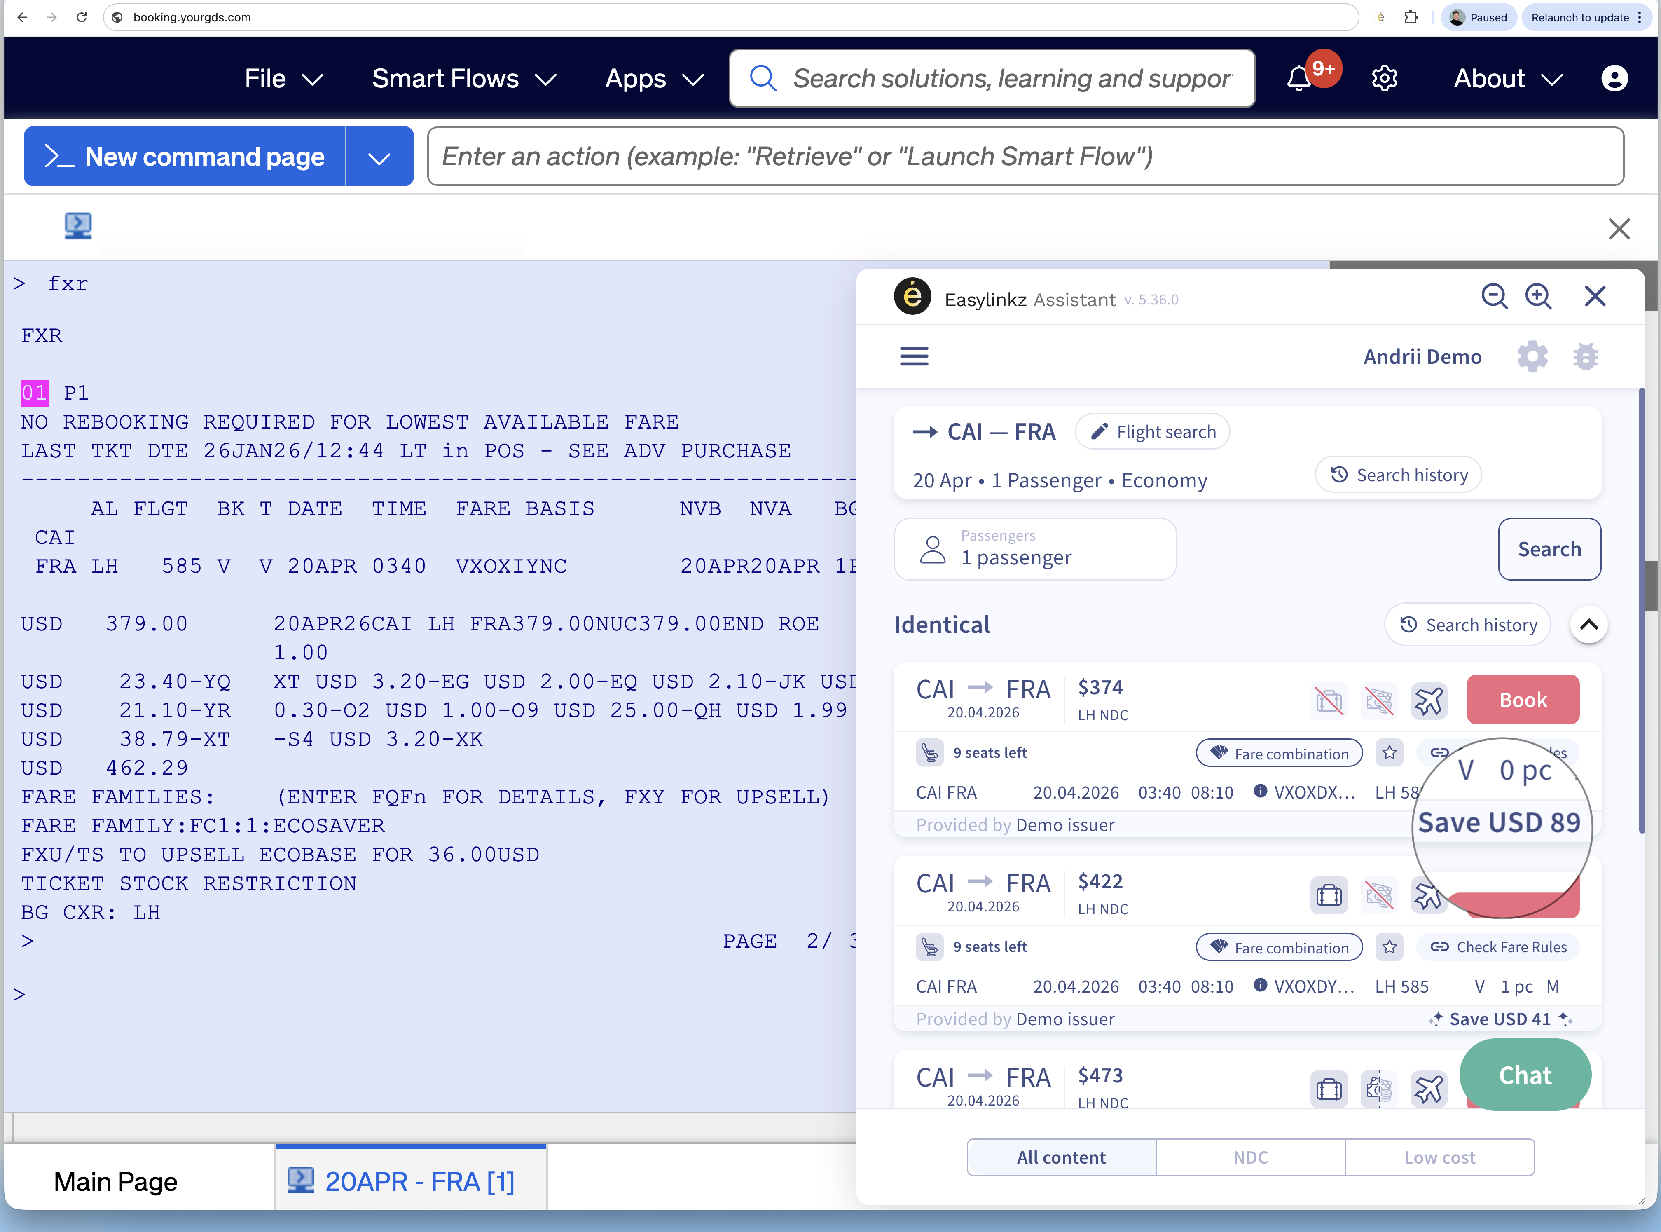Star the $374 CAI-FRA fare as favorite
1661x1232 pixels.
[x=1390, y=752]
